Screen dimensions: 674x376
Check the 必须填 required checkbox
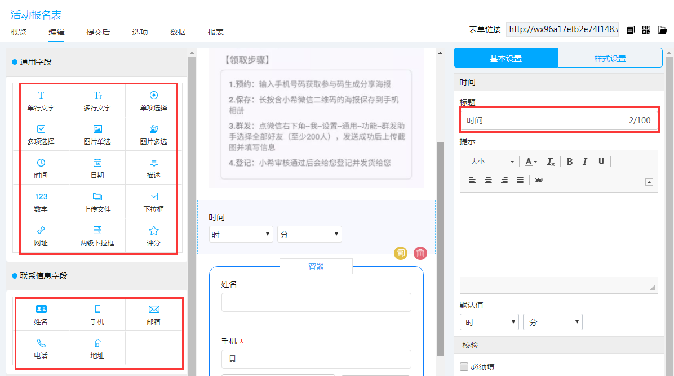[x=464, y=366]
